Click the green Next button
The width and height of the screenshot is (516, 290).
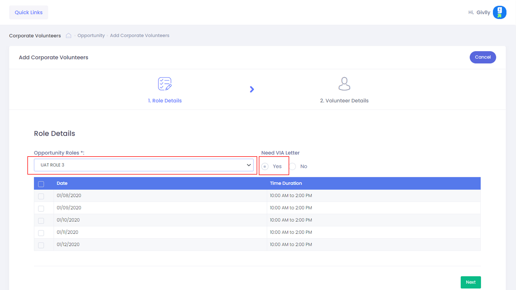(471, 282)
